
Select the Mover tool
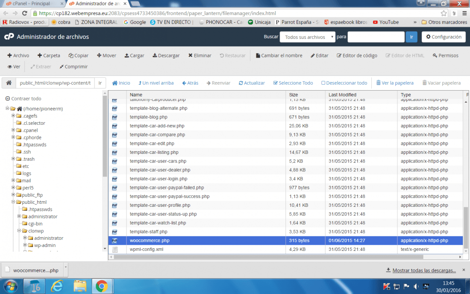click(106, 56)
